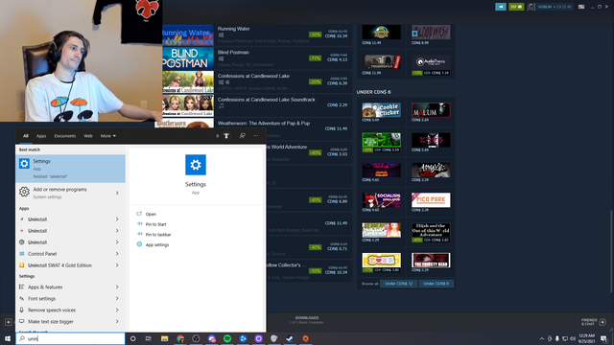Select the All search filter tab
614x345 pixels.
[26, 136]
